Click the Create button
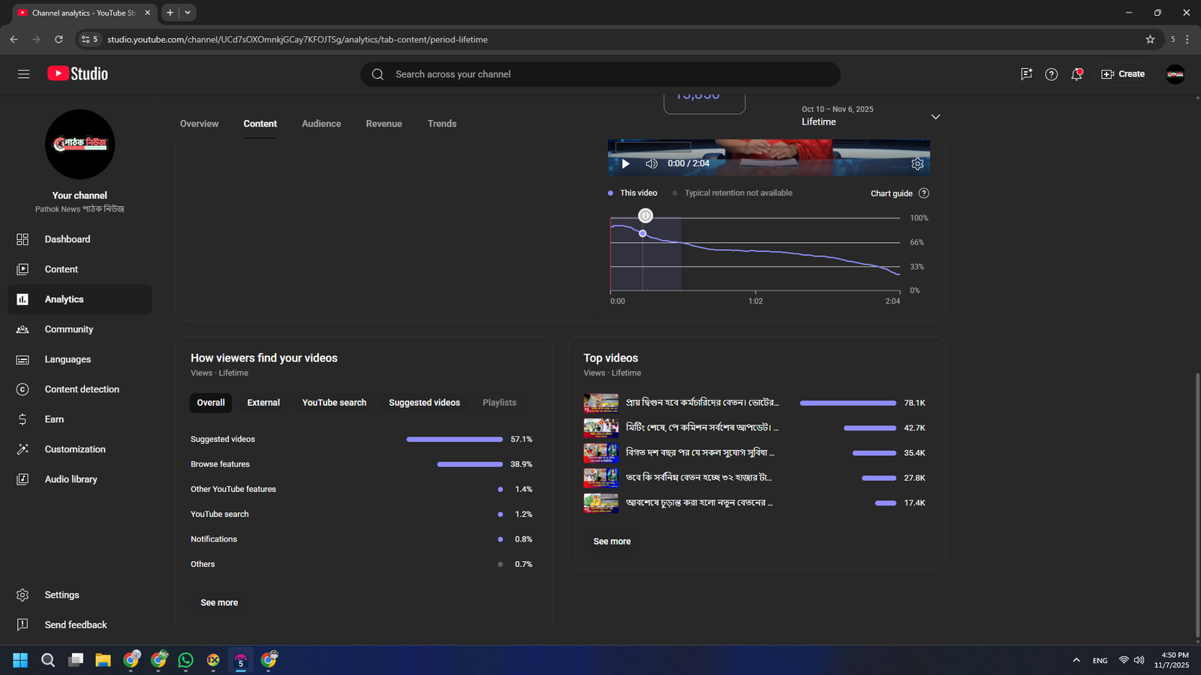 pos(1123,74)
